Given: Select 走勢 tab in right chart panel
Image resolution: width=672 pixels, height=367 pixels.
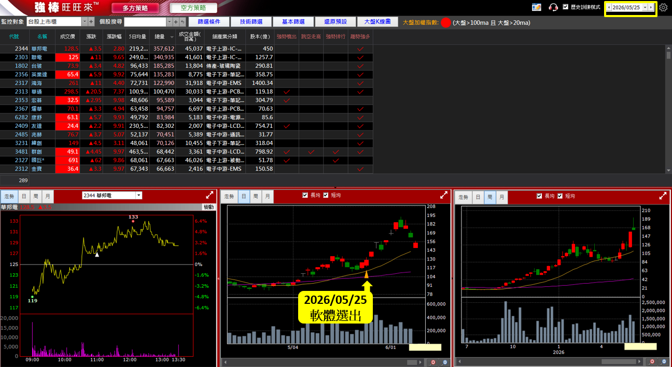Looking at the screenshot, I should (x=464, y=197).
